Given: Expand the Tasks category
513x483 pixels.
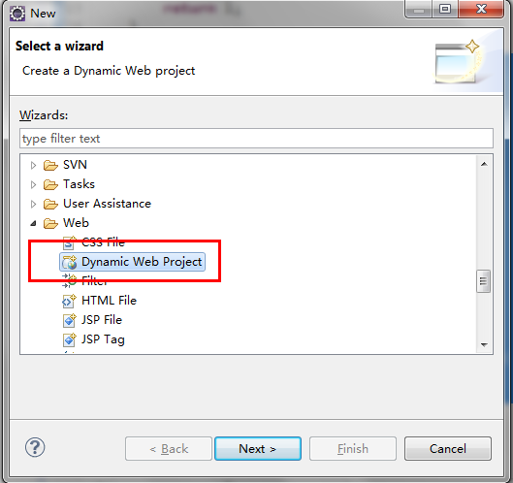Looking at the screenshot, I should tap(33, 184).
